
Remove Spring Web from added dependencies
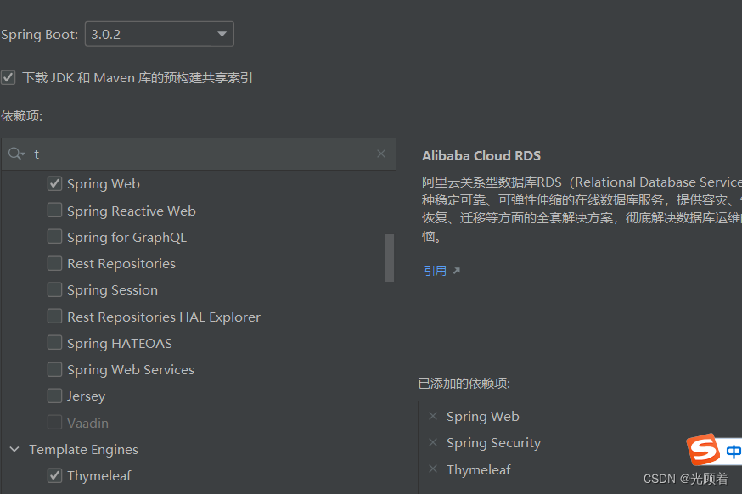433,416
